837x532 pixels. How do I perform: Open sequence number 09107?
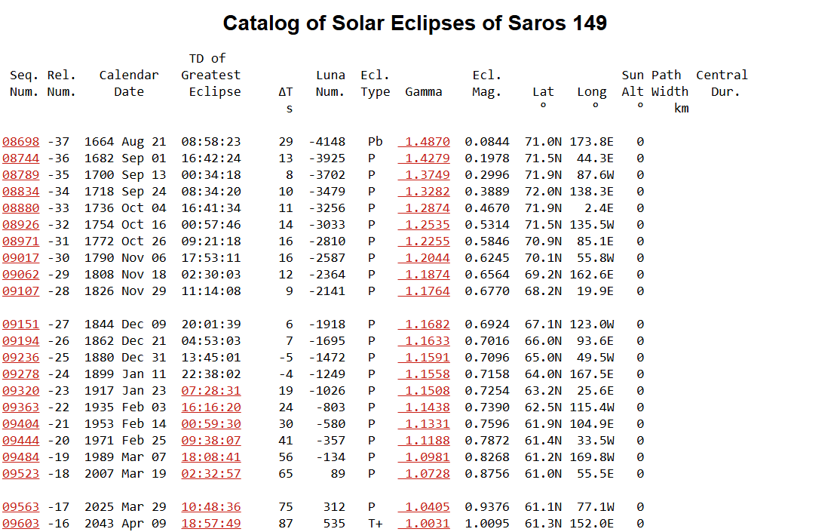tap(21, 291)
